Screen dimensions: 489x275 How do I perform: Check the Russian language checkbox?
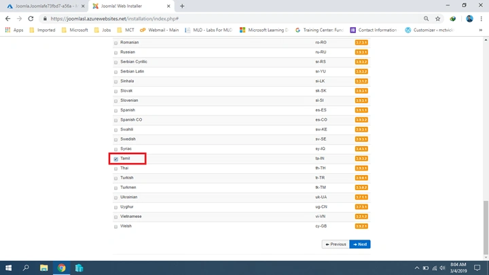point(115,53)
